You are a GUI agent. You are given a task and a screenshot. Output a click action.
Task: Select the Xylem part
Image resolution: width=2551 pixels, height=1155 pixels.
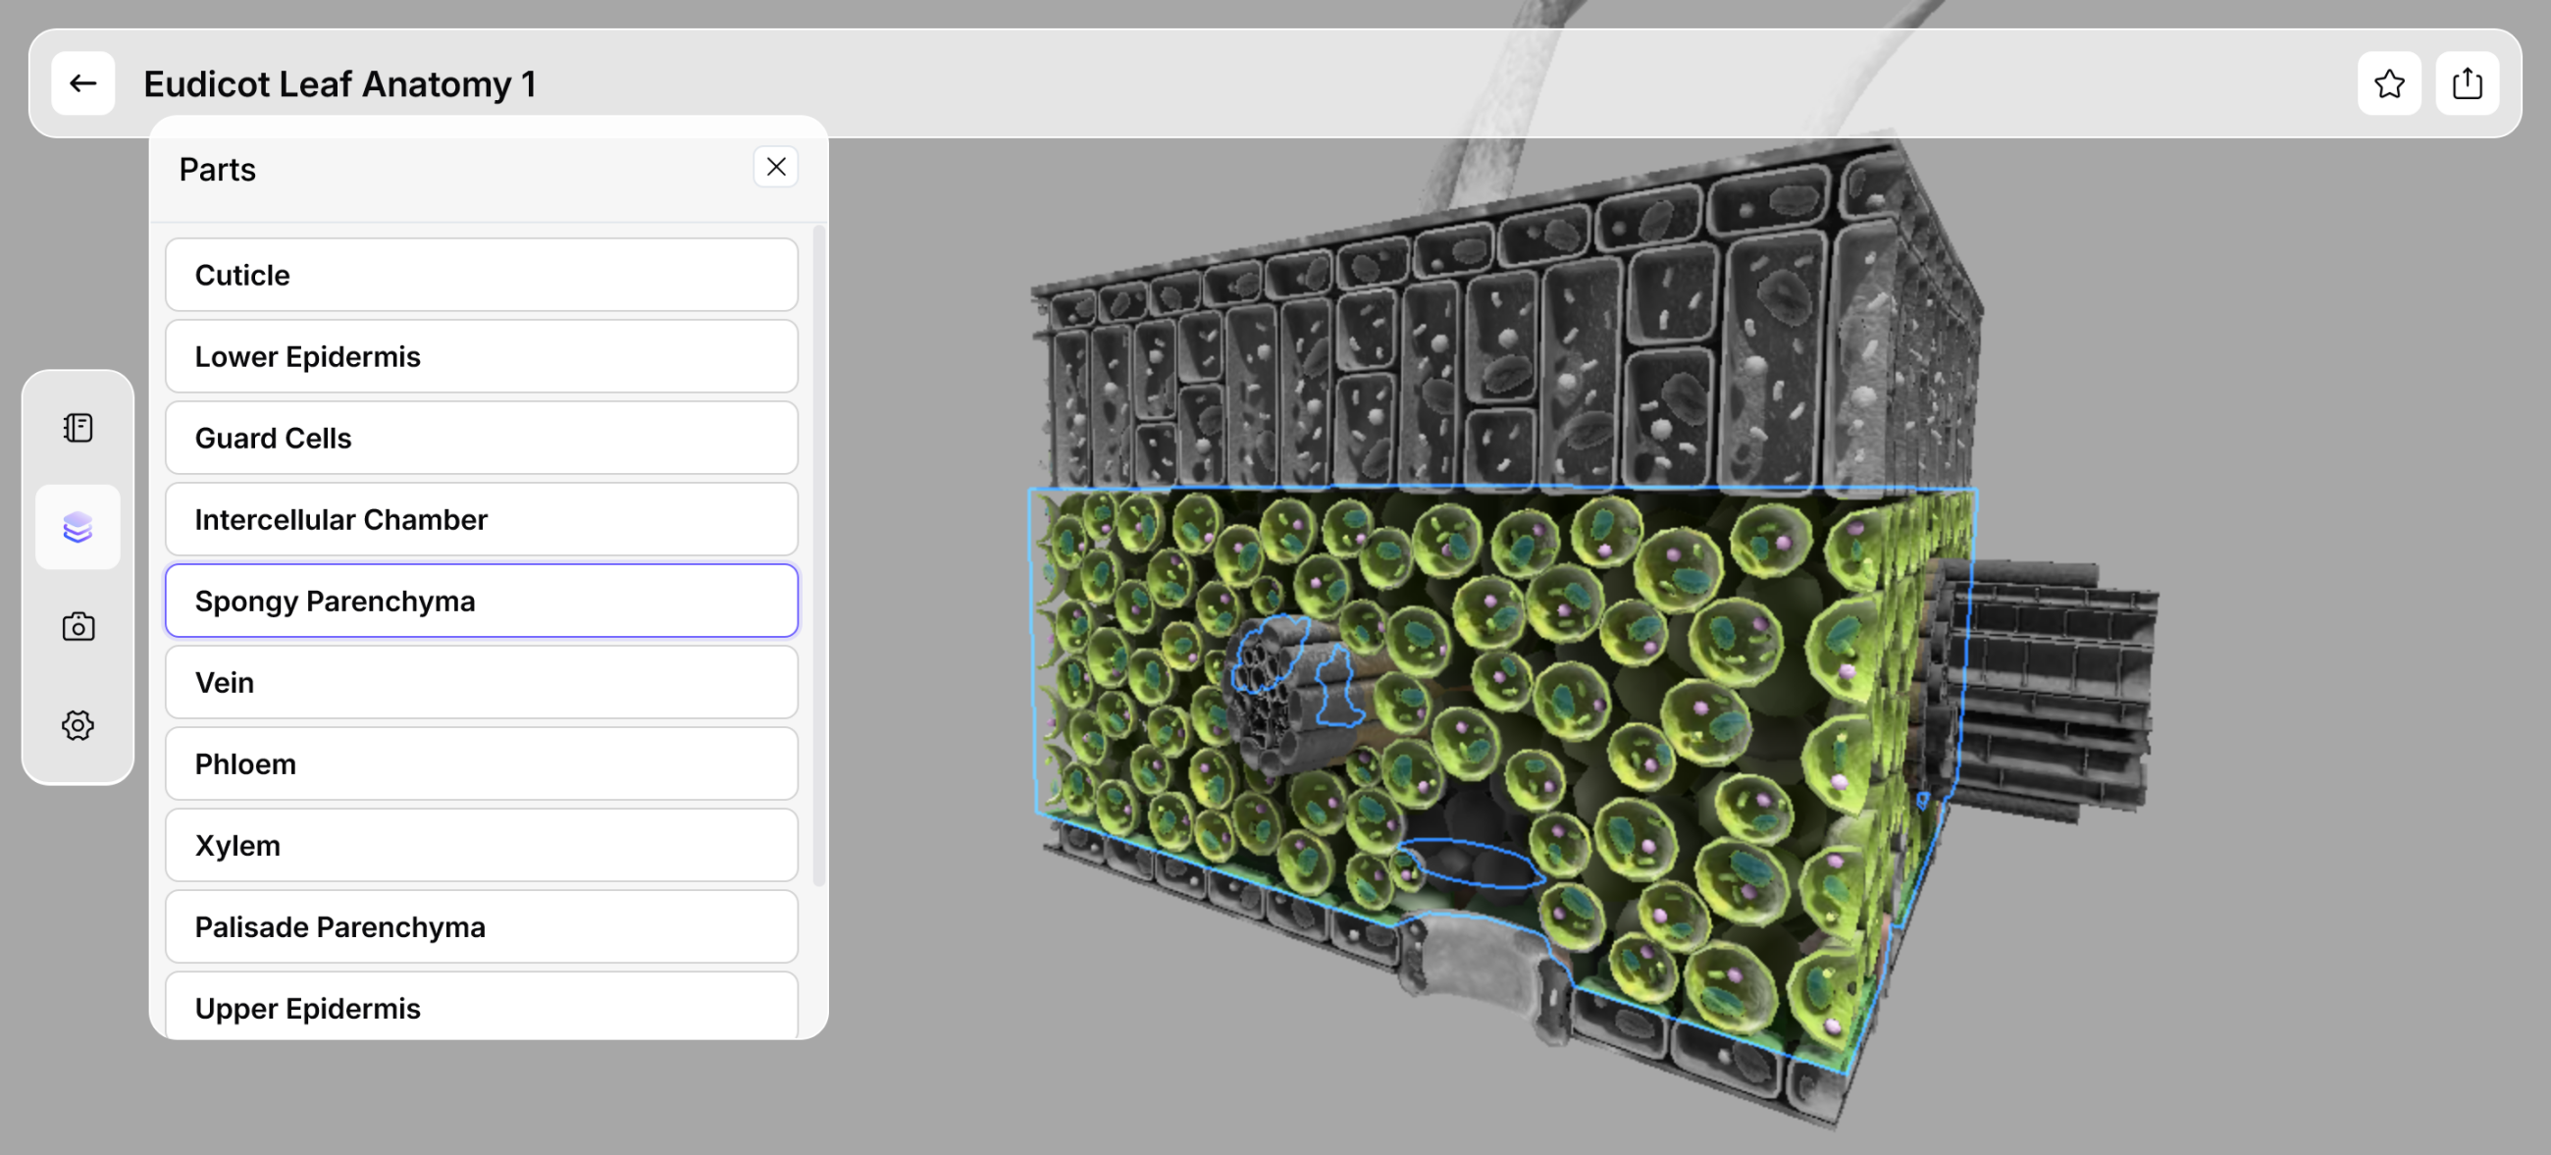click(482, 845)
